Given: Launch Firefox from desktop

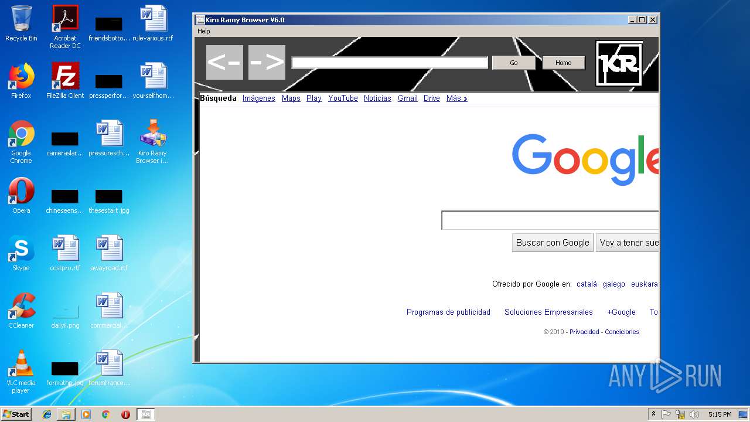Looking at the screenshot, I should point(21,81).
